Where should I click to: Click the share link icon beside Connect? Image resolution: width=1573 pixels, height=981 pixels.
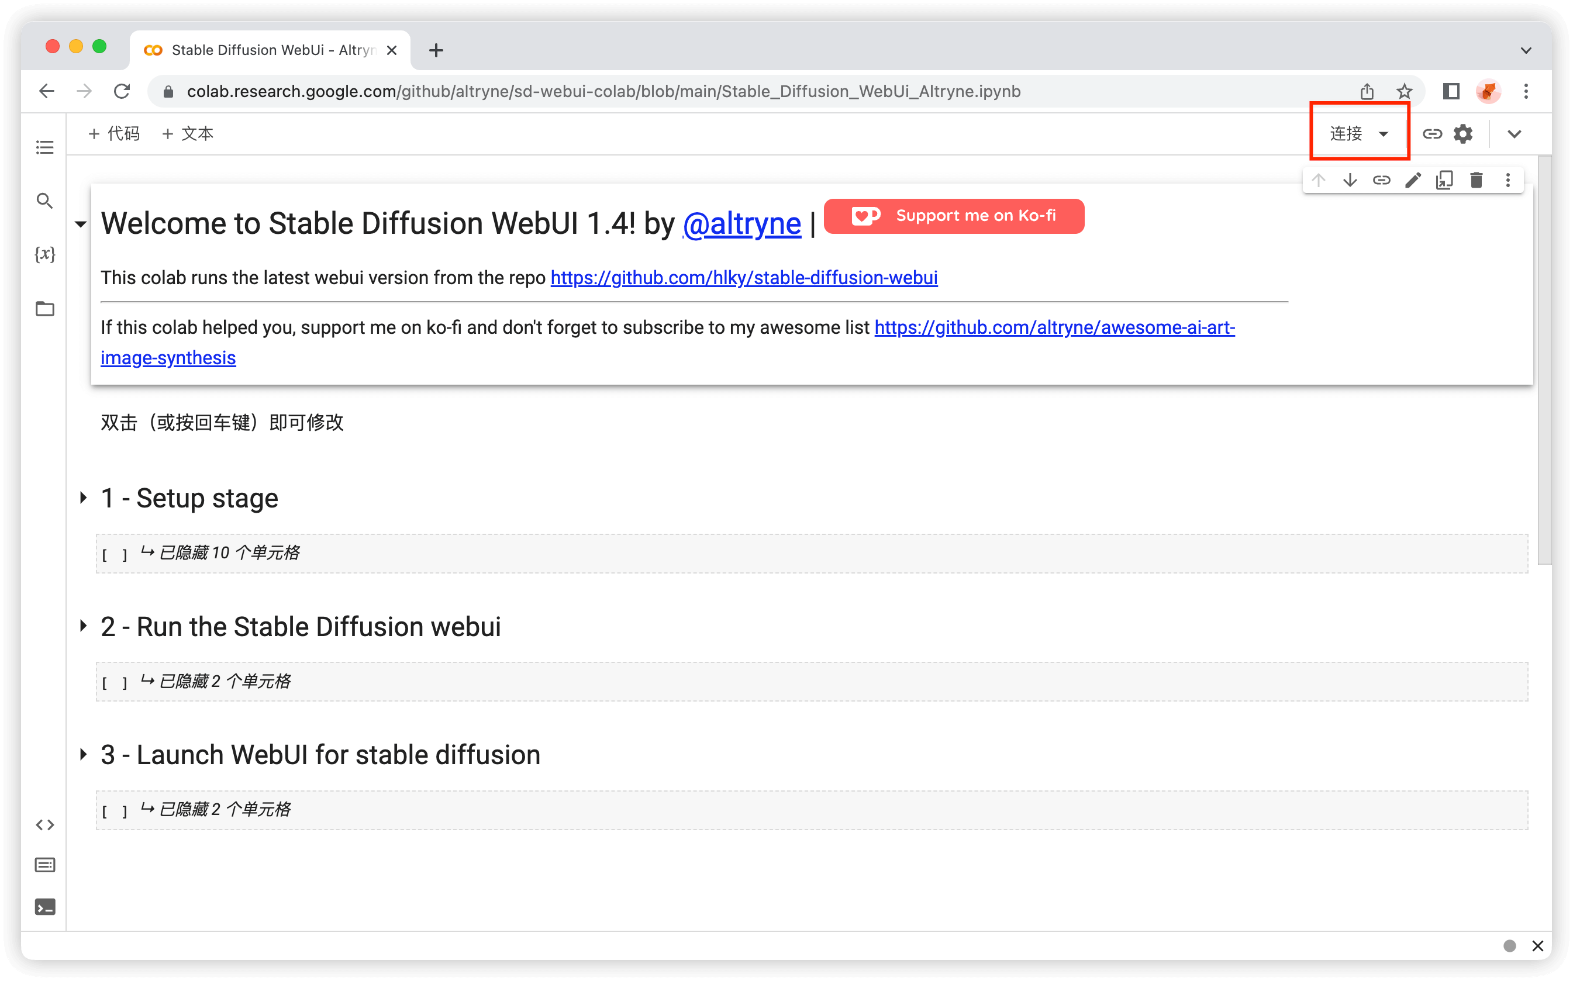tap(1432, 134)
